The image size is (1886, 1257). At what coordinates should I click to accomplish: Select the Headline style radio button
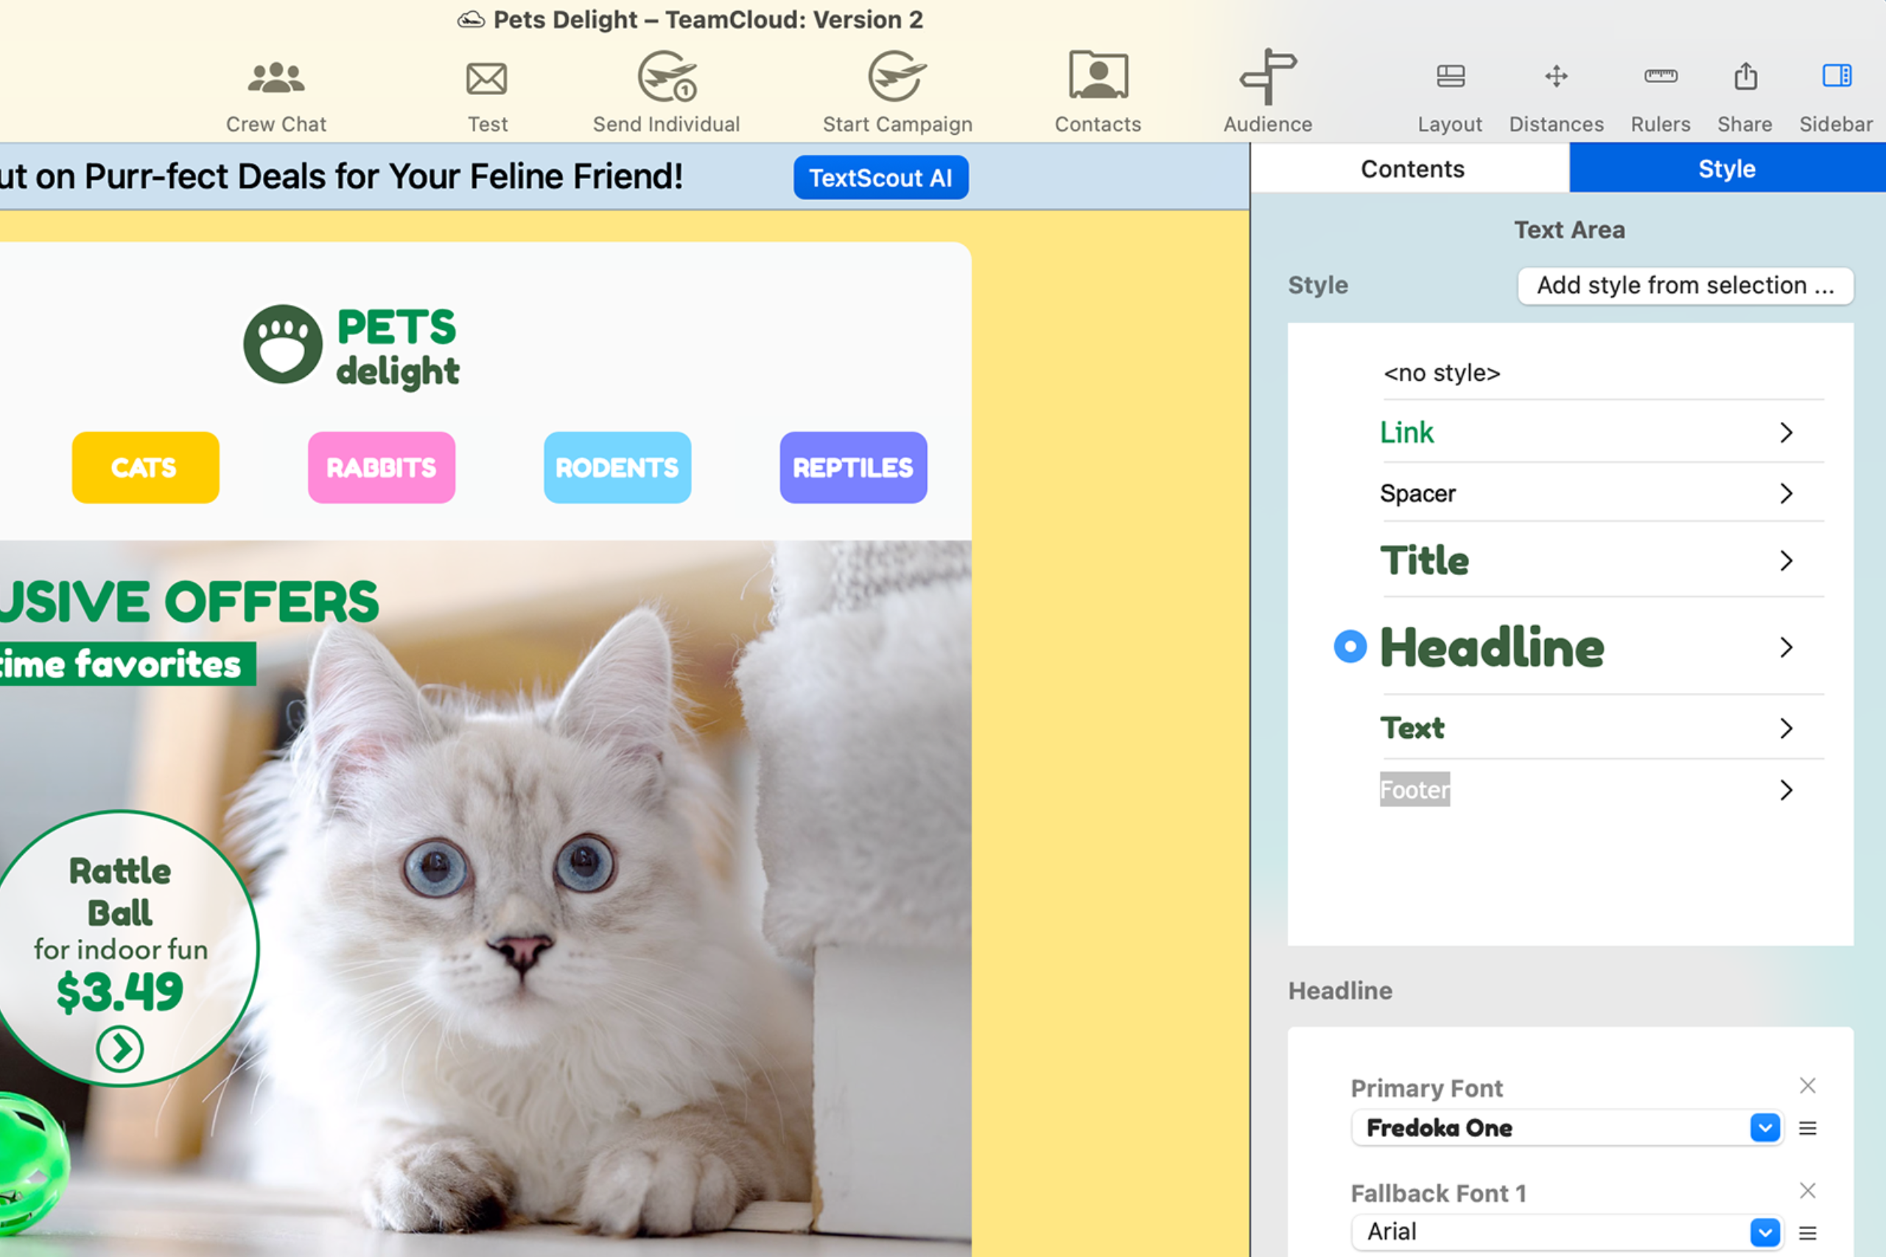(1350, 646)
